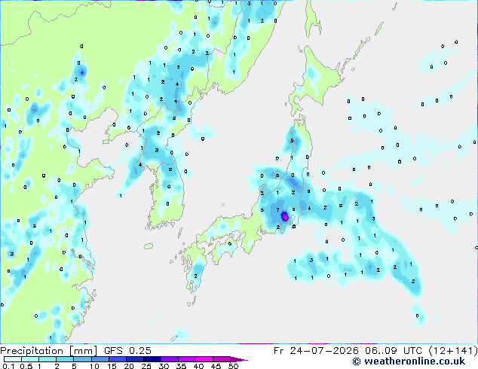Select the legend swatch between 5 and 10
The width and height of the screenshot is (478, 369).
click(x=82, y=359)
